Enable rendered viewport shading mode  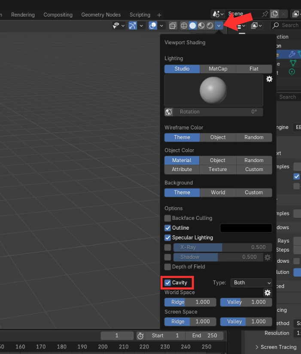click(210, 25)
